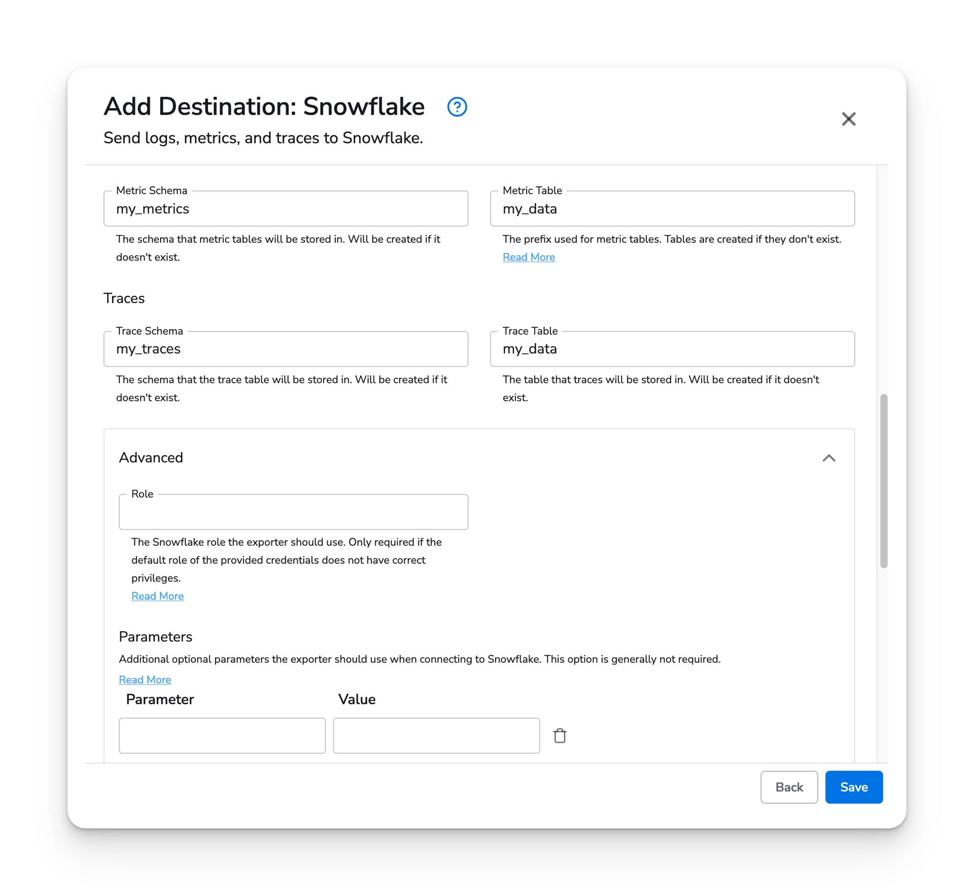Image resolution: width=974 pixels, height=896 pixels.
Task: Select the Metric Table value my_data
Action: click(x=672, y=209)
